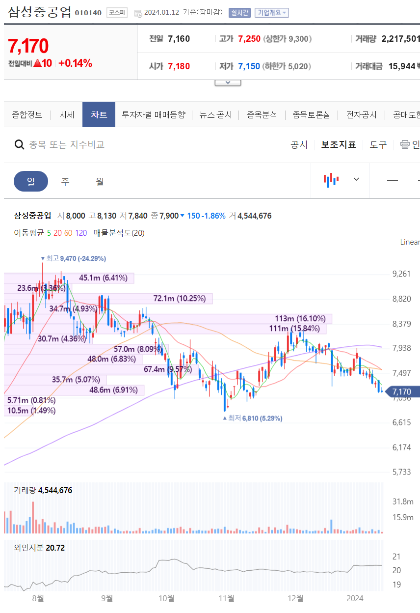Image resolution: width=420 pixels, height=613 pixels.
Task: Click the printer icon
Action: [x=405, y=144]
